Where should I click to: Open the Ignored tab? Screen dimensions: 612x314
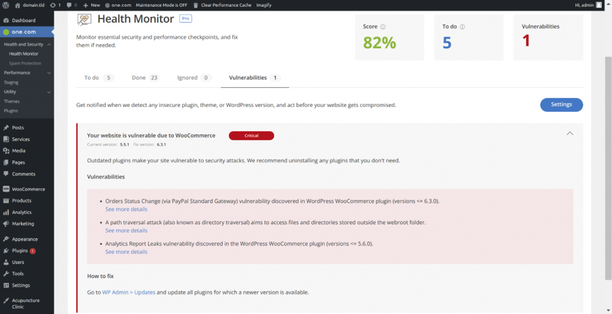coord(194,78)
